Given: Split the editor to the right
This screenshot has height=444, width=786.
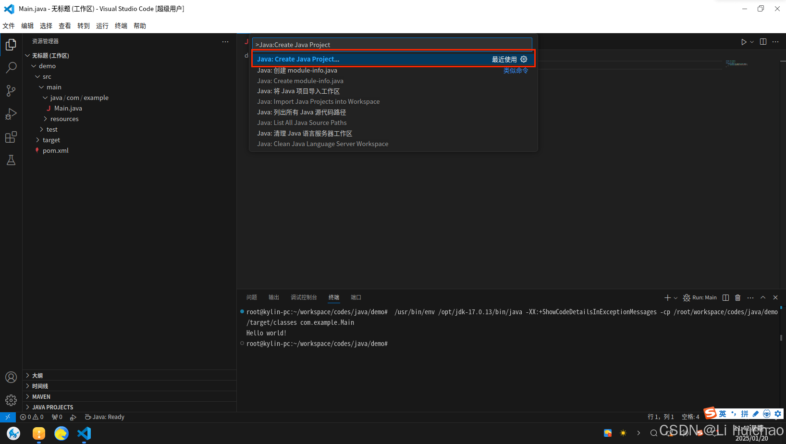Looking at the screenshot, I should click(x=763, y=42).
